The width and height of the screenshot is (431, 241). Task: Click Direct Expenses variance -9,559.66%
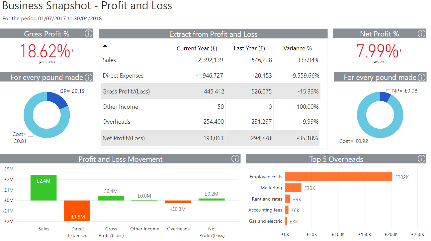305,76
